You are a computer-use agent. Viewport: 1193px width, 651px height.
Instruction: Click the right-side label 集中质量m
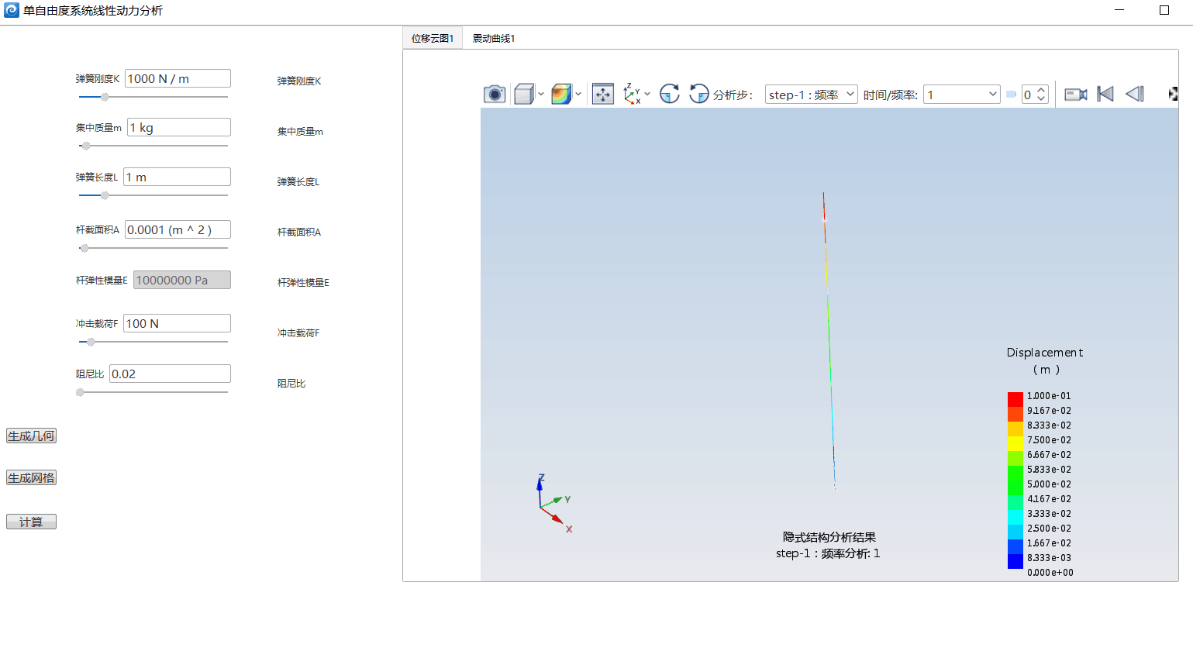pos(300,131)
